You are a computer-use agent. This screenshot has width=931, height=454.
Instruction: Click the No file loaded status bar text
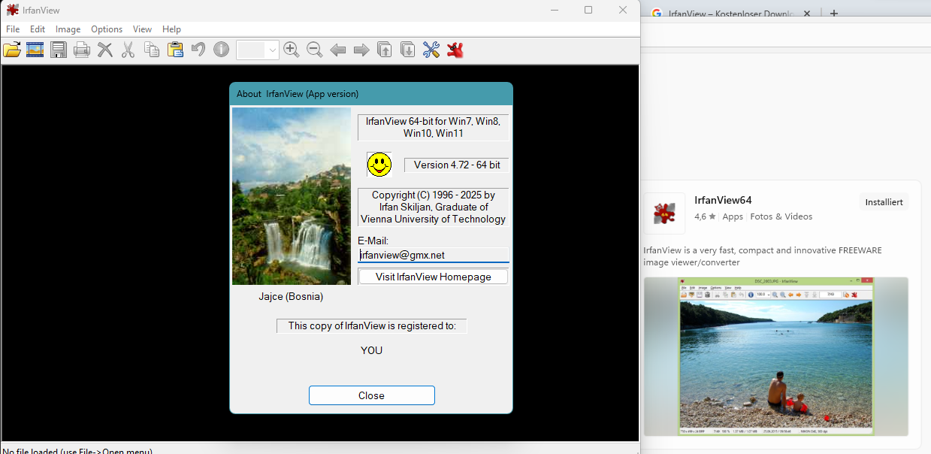tap(77, 450)
